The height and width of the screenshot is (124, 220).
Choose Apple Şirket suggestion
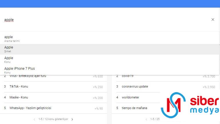pos(9,49)
